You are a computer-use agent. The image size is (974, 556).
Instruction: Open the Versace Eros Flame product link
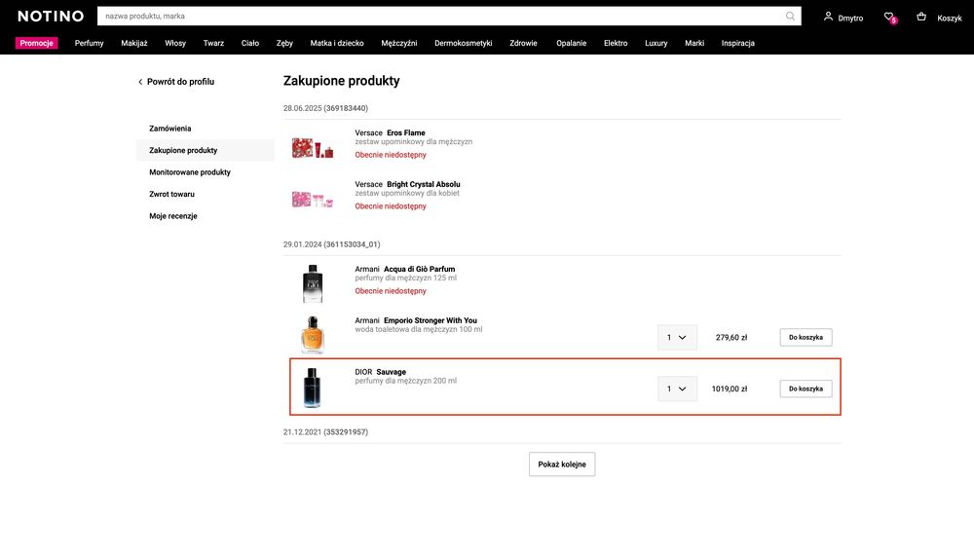391,133
